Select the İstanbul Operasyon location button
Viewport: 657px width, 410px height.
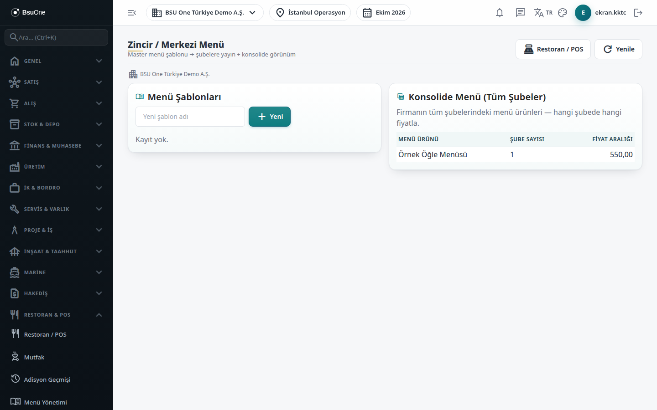point(310,13)
